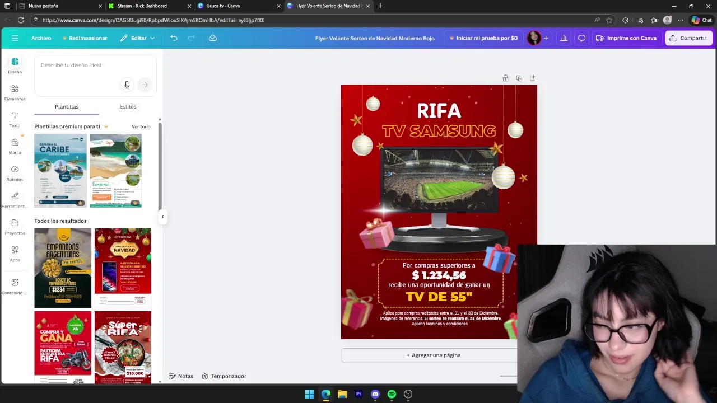Switch to the Estilos tab
This screenshot has width=717, height=403.
click(128, 106)
